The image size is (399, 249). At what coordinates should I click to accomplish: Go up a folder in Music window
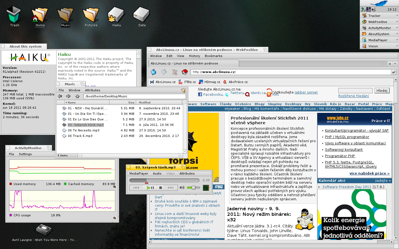77,96
